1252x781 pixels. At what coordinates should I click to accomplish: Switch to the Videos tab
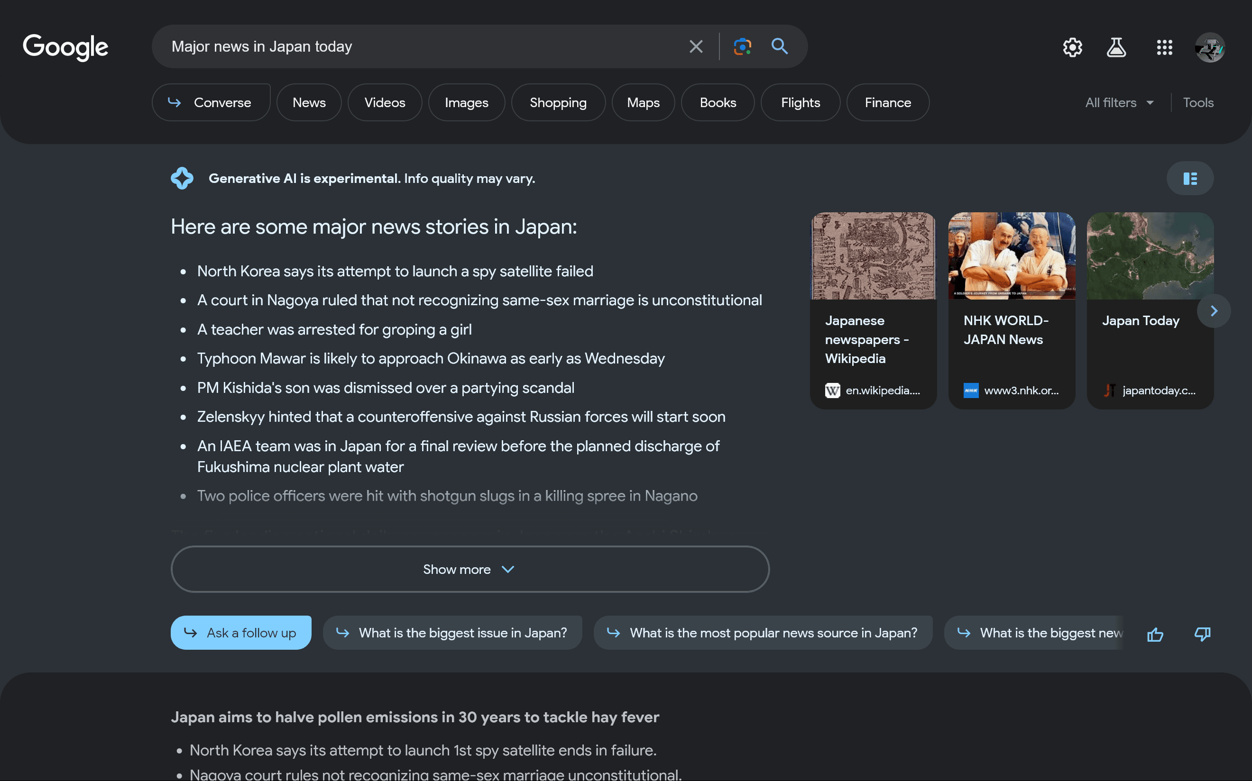tap(385, 102)
